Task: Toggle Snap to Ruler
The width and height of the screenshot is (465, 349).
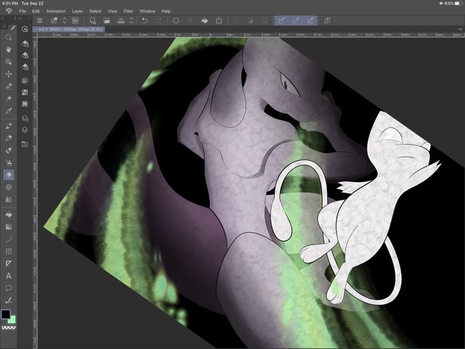Action: click(x=282, y=21)
